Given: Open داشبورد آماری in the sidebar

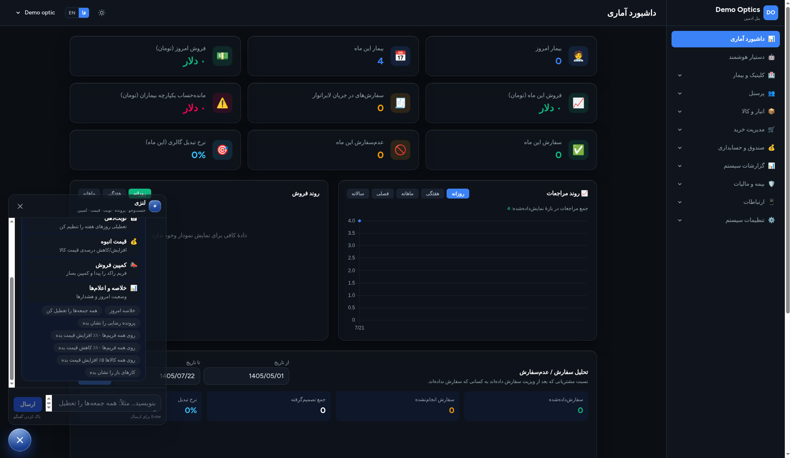Looking at the screenshot, I should 725,39.
